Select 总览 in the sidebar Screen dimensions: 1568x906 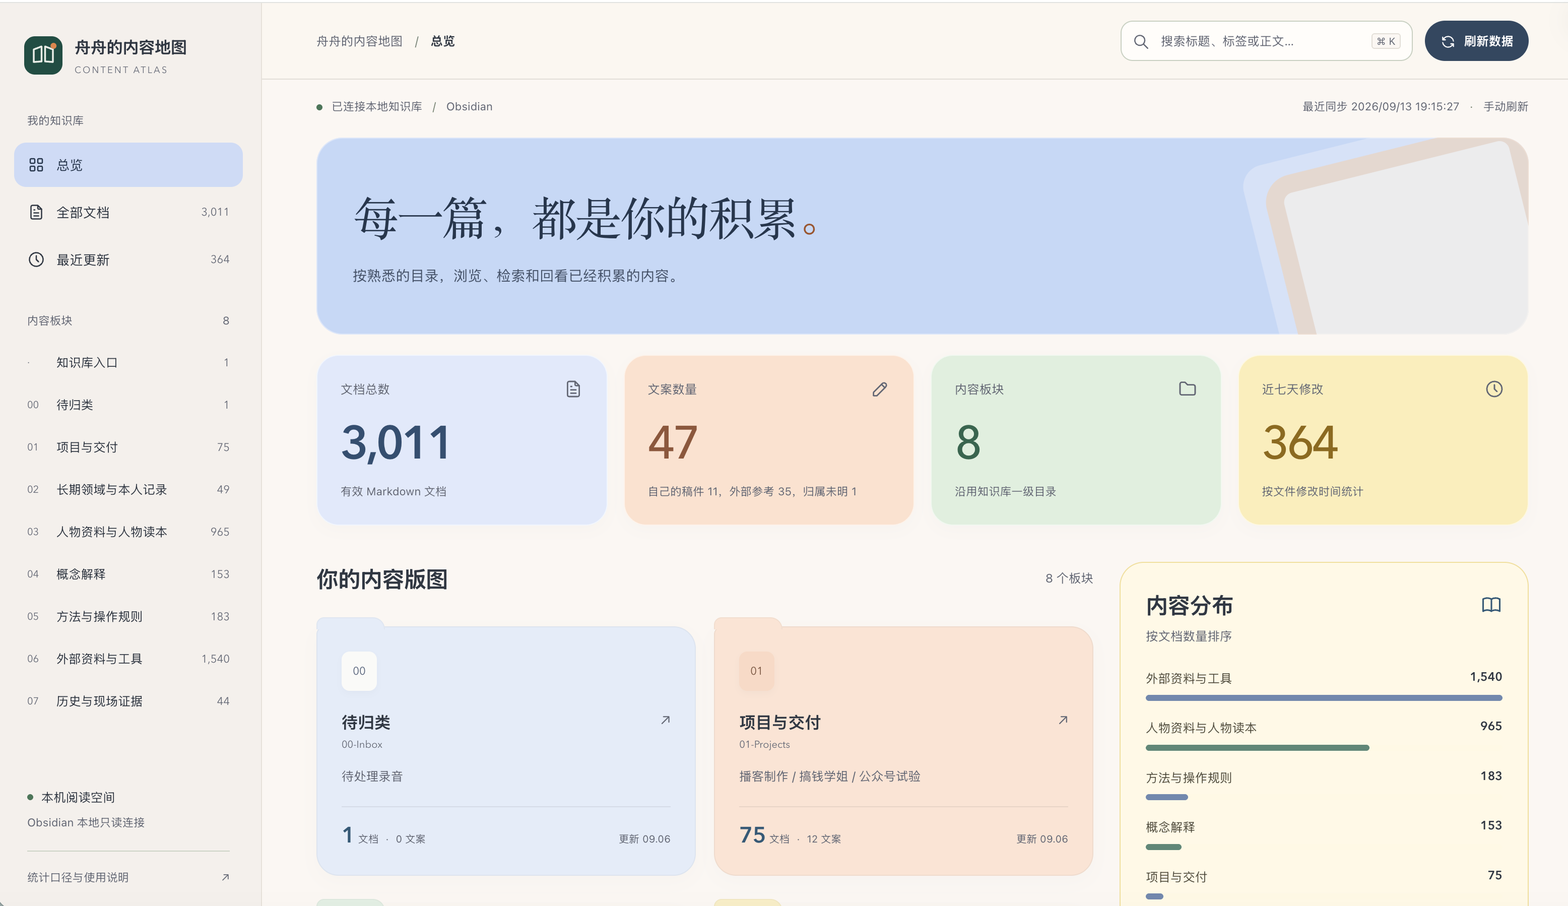click(x=128, y=165)
